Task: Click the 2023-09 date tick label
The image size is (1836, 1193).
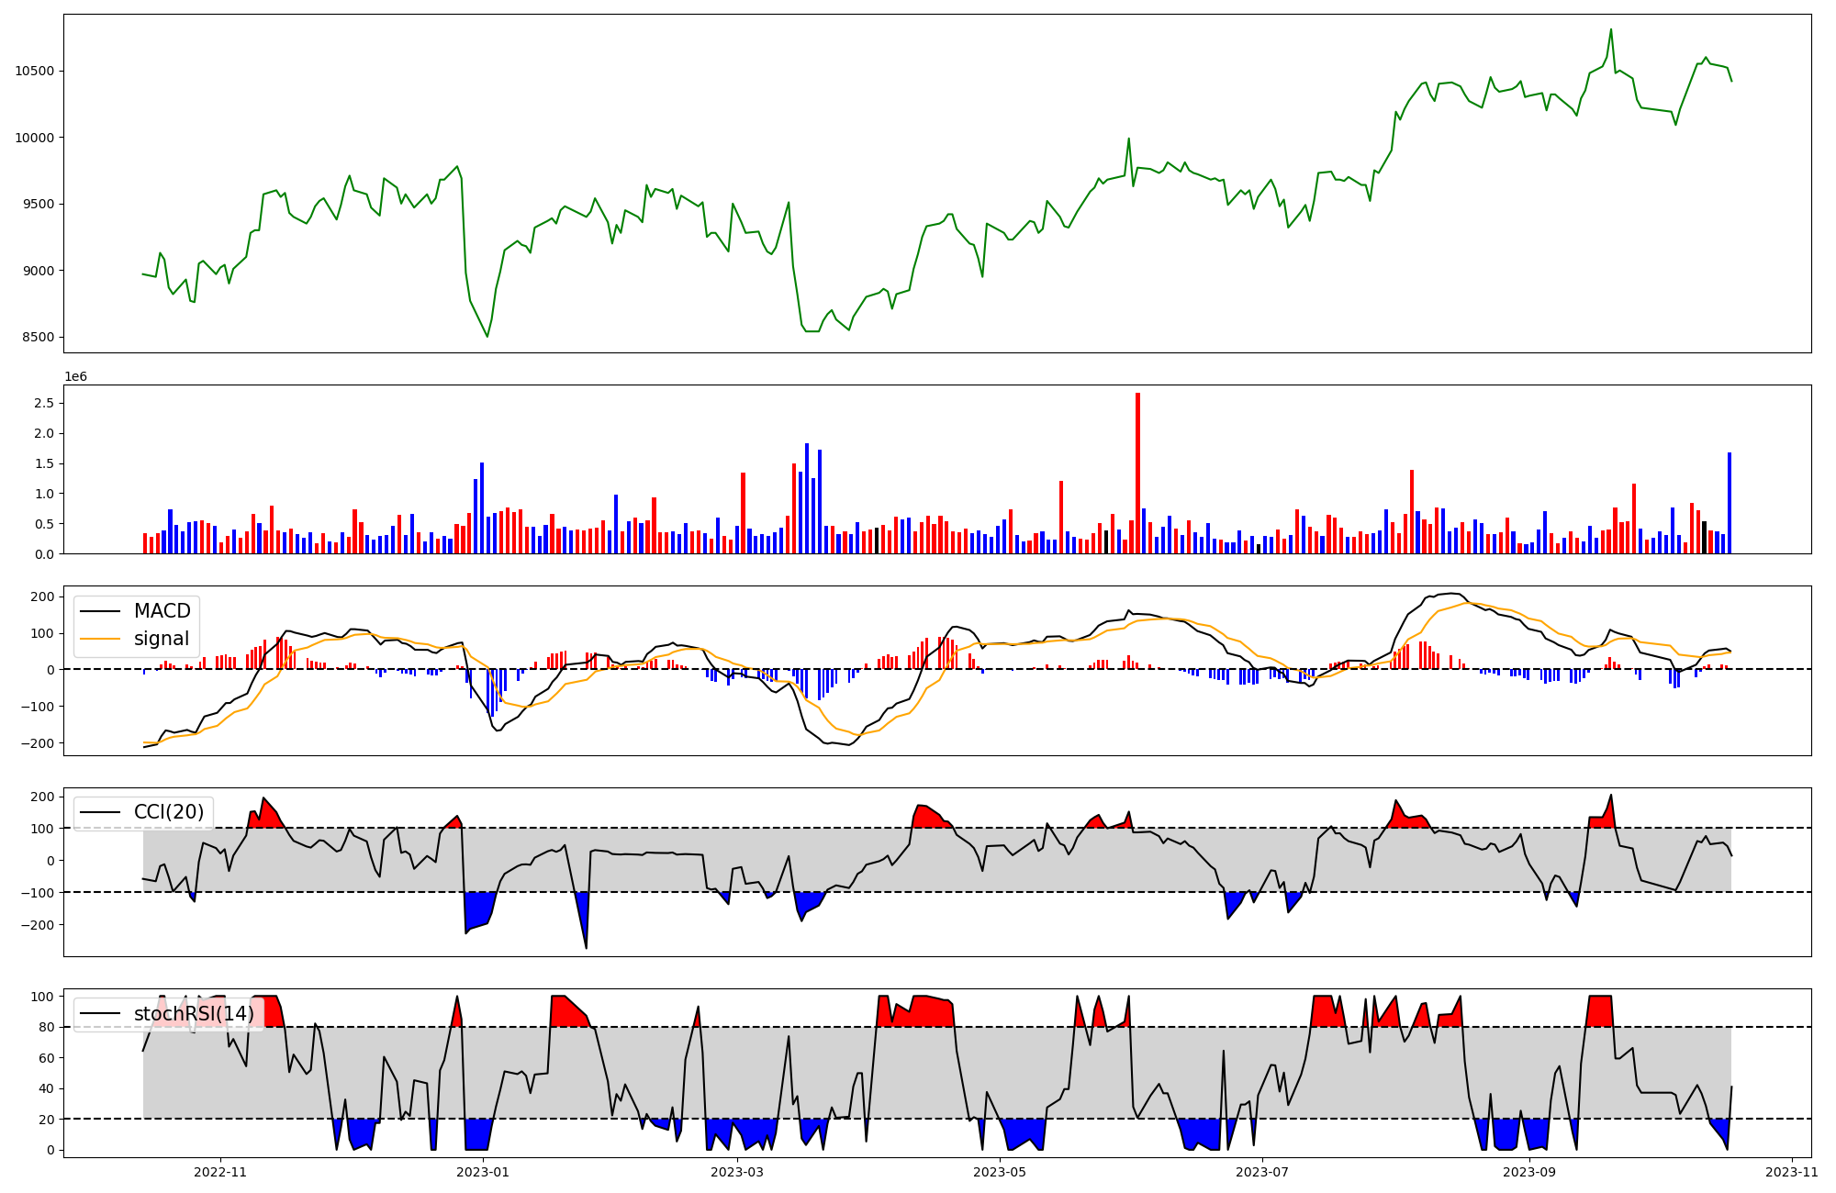Action: point(1529,1172)
